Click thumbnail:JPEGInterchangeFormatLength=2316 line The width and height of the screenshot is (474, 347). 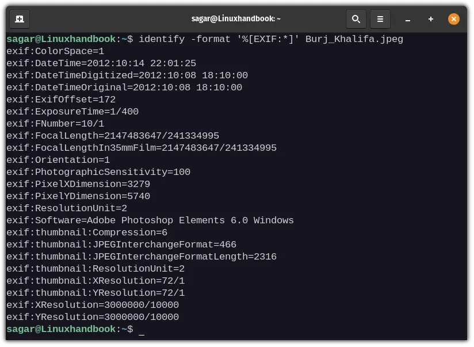[142, 257]
